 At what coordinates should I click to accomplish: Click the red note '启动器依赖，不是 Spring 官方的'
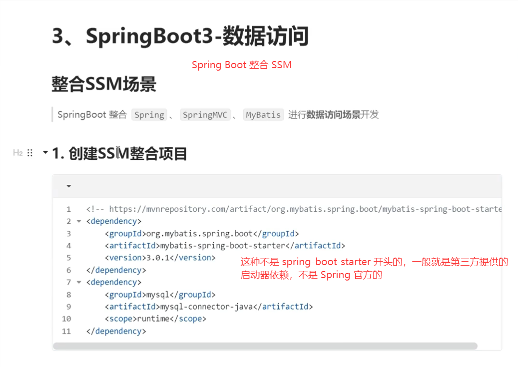point(311,275)
